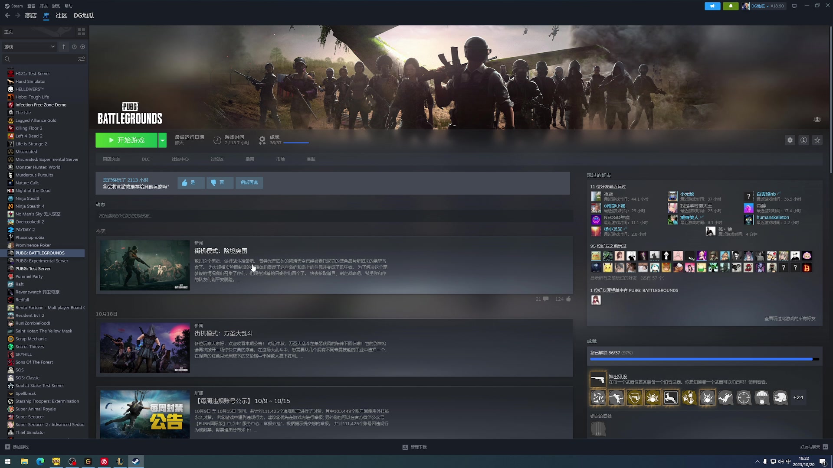Show hidden system tray icons chevron
833x468 pixels.
(x=758, y=461)
